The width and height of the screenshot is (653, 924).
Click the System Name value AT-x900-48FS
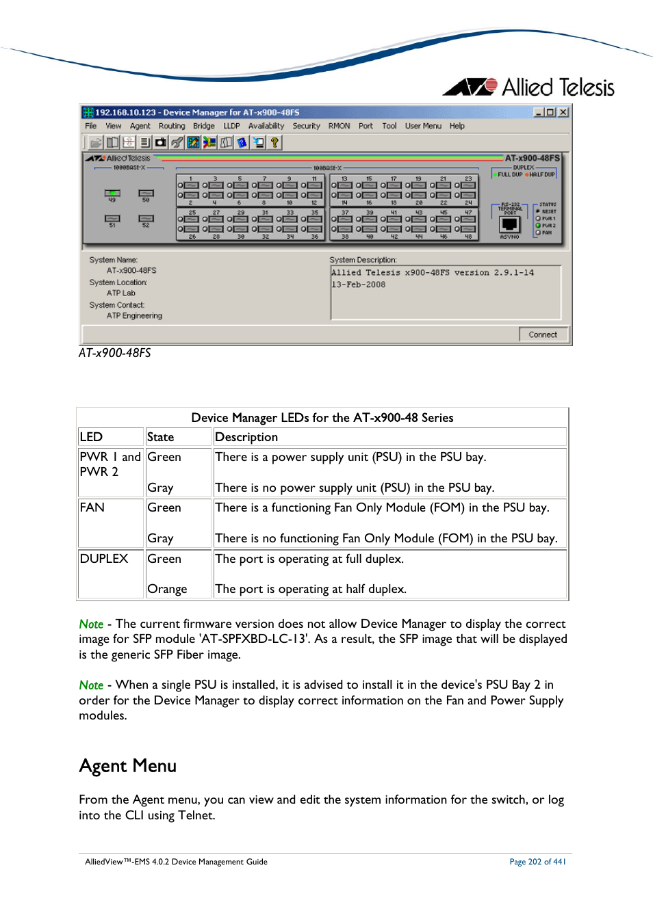pos(131,271)
